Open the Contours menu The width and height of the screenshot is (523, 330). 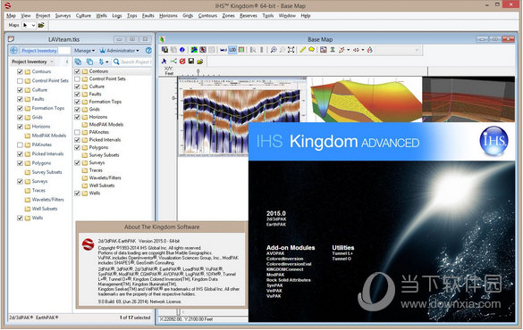(207, 16)
